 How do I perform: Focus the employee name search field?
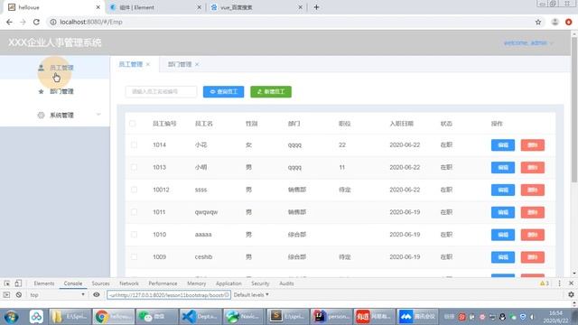tap(161, 91)
